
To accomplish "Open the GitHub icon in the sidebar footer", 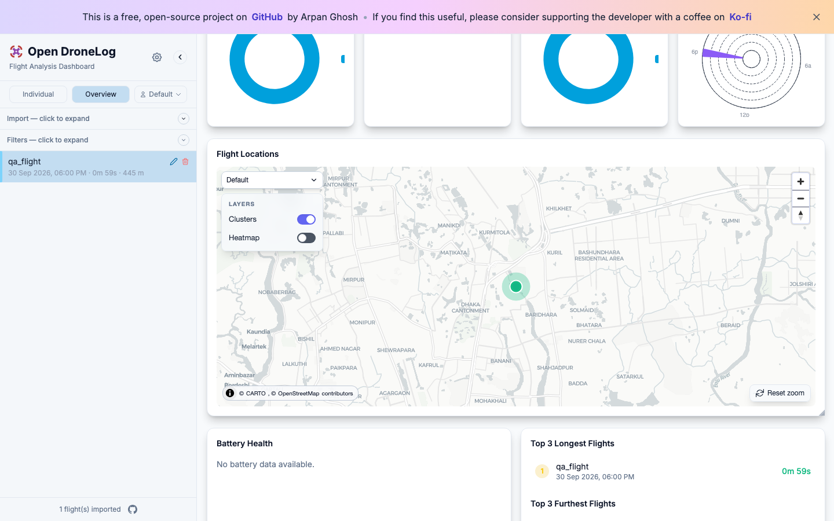I will (x=133, y=509).
